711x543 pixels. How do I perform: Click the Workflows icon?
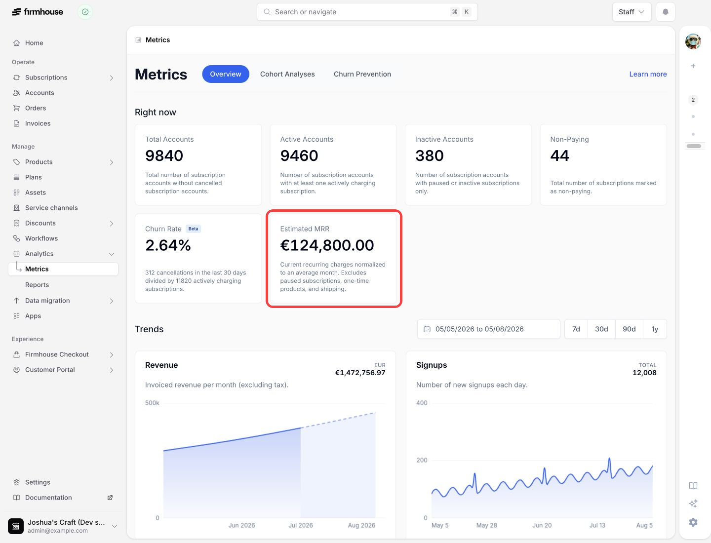point(17,238)
